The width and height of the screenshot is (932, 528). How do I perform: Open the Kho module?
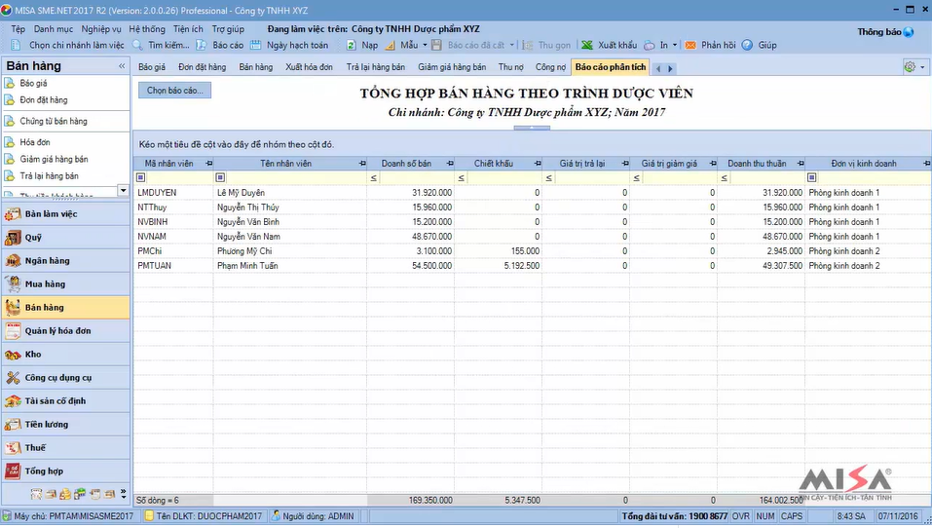[x=65, y=355]
